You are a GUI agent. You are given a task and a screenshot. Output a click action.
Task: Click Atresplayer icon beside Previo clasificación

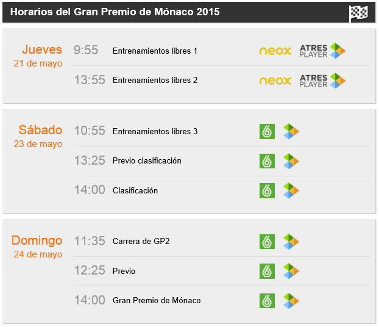(291, 161)
